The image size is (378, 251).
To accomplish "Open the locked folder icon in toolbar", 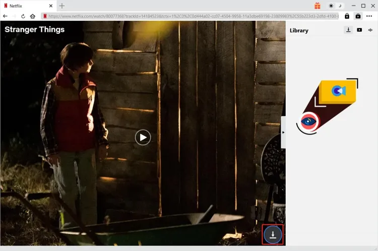I will coord(358,16).
